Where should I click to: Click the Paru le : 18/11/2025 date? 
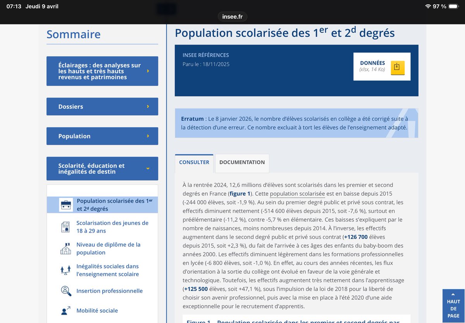coord(206,64)
